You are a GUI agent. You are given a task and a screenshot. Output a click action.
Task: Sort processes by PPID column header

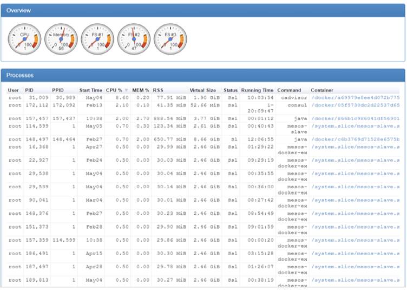[58, 90]
